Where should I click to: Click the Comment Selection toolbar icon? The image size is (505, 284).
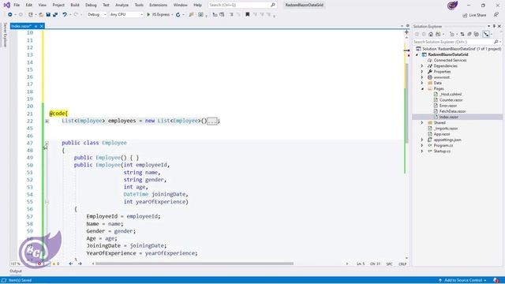point(231,14)
